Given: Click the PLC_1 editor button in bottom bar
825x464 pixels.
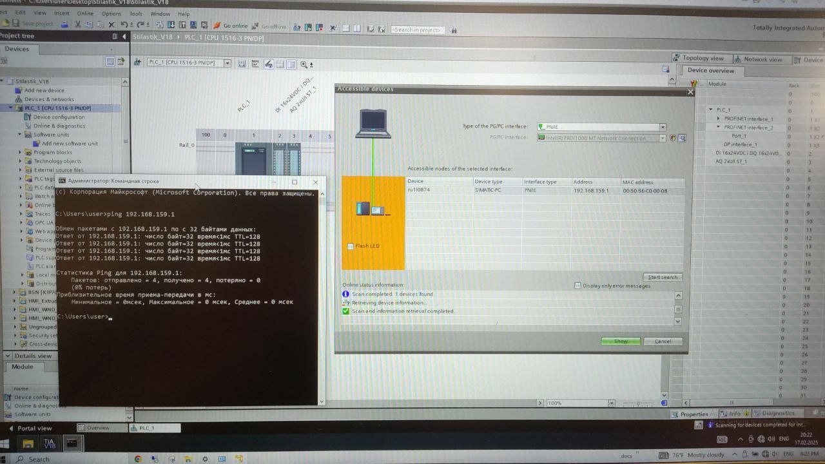Looking at the screenshot, I should click(155, 428).
